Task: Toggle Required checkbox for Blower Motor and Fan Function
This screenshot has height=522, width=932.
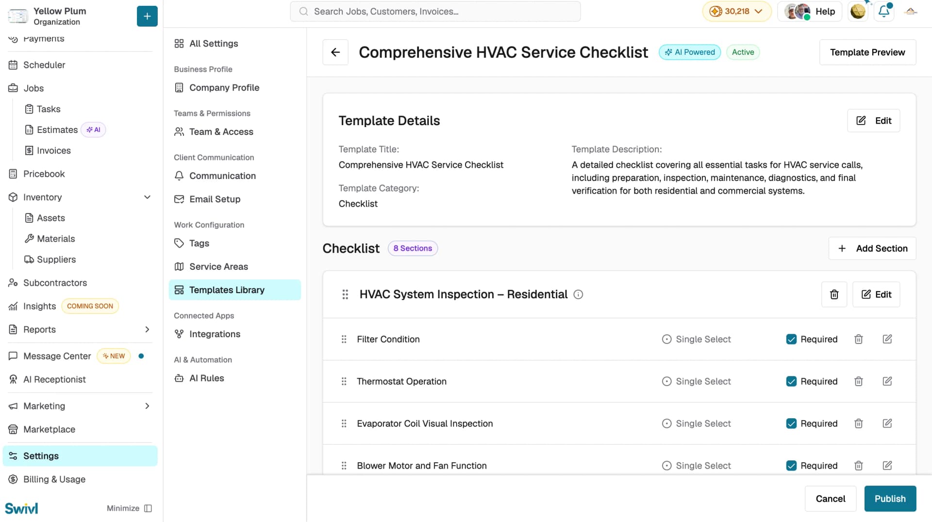Action: [x=791, y=466]
